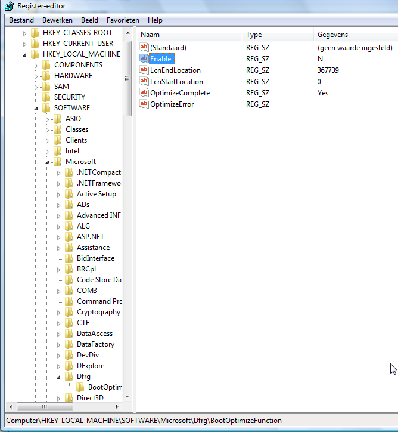Expand the HKEY_CURRENT_USER key
This screenshot has height=432, width=398.
pyautogui.click(x=24, y=44)
